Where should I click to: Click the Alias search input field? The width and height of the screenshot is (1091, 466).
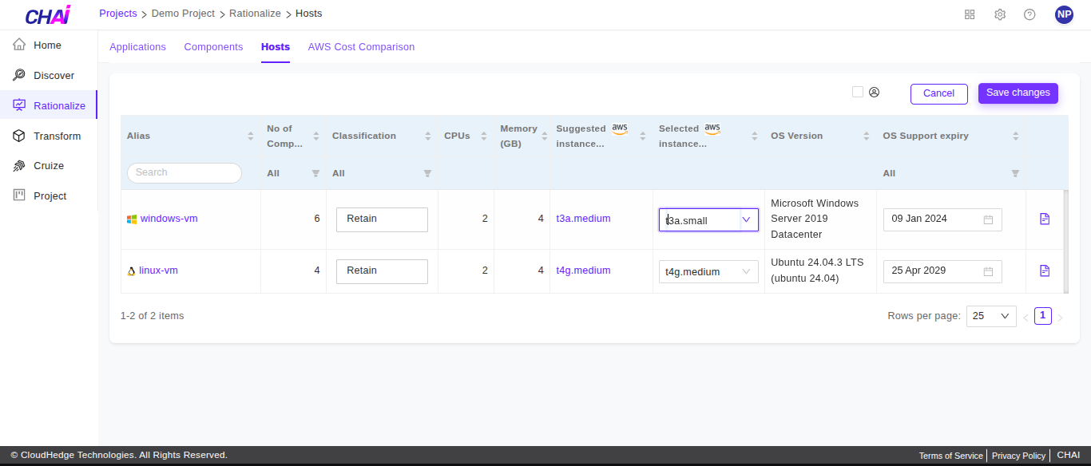[x=184, y=173]
